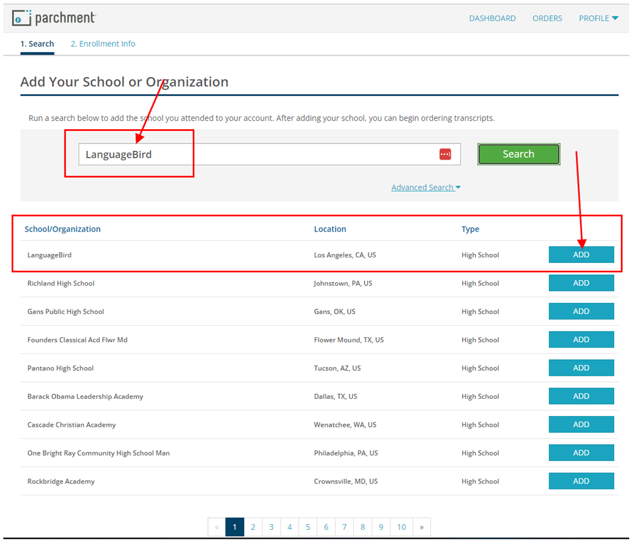The width and height of the screenshot is (638, 548).
Task: Click the Gans Public High School name
Action: (x=66, y=311)
